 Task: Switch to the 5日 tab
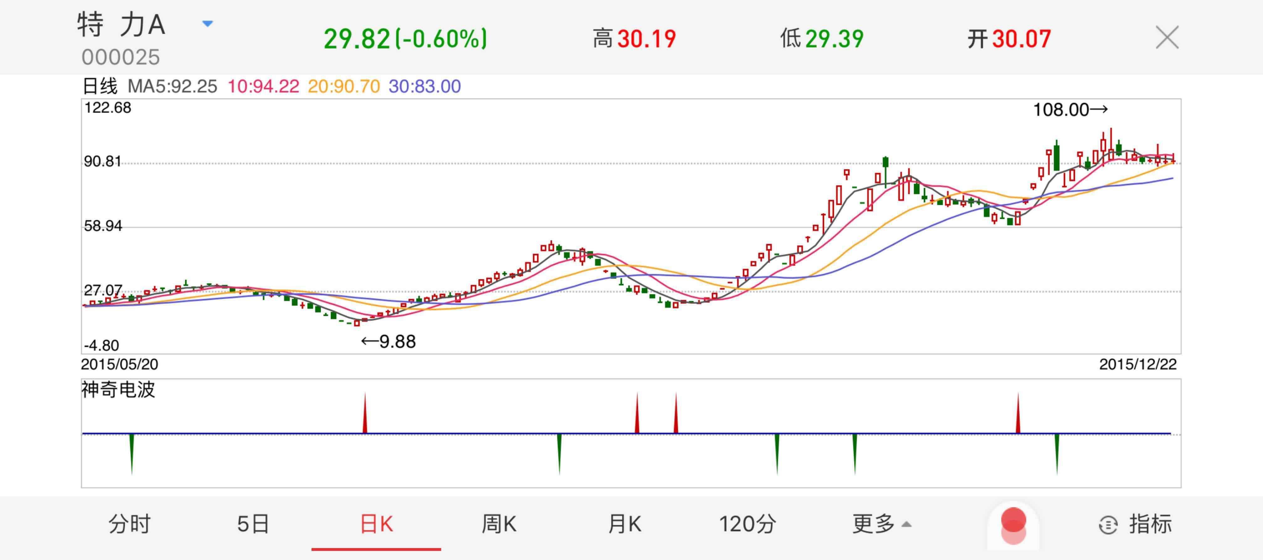click(253, 524)
